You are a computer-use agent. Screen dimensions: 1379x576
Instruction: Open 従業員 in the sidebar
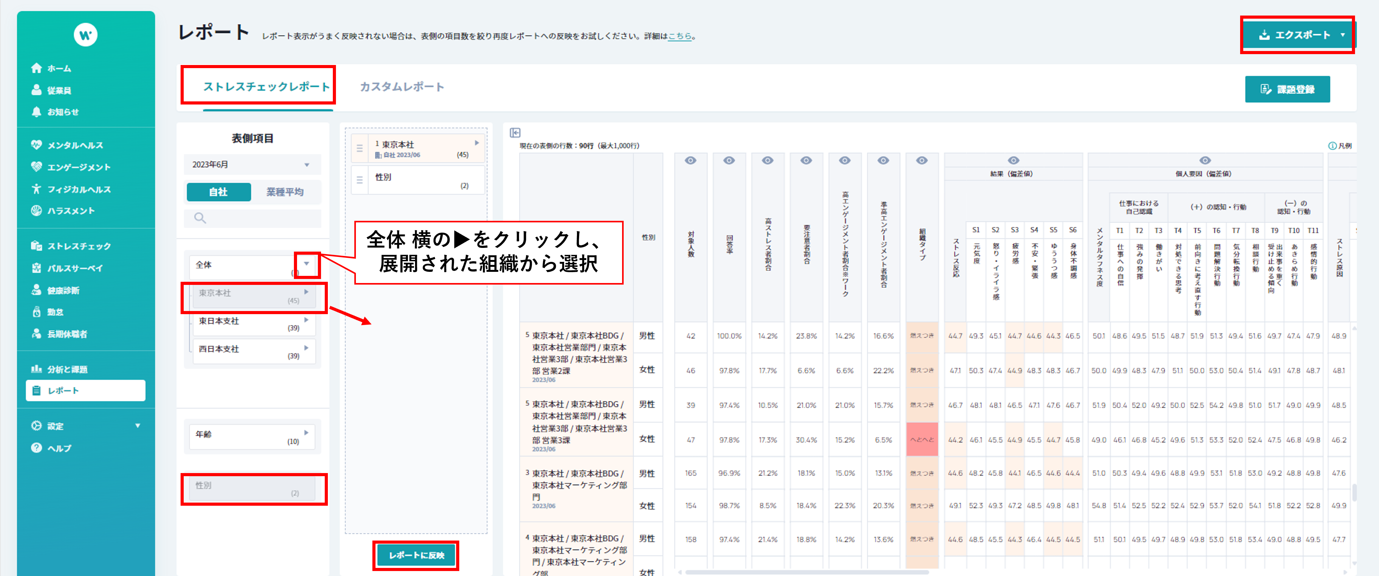[52, 90]
